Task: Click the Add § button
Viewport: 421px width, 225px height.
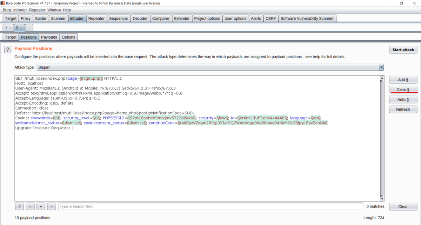Action: [x=403, y=80]
